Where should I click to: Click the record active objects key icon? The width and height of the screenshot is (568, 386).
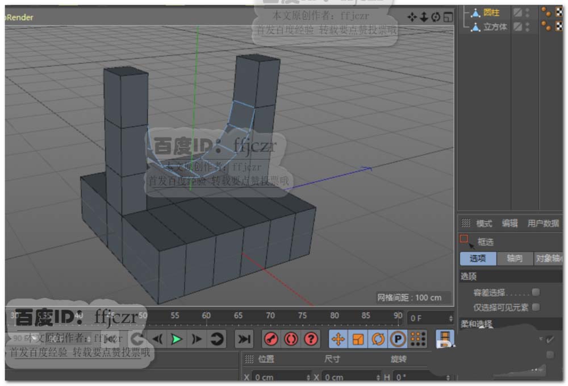(272, 339)
